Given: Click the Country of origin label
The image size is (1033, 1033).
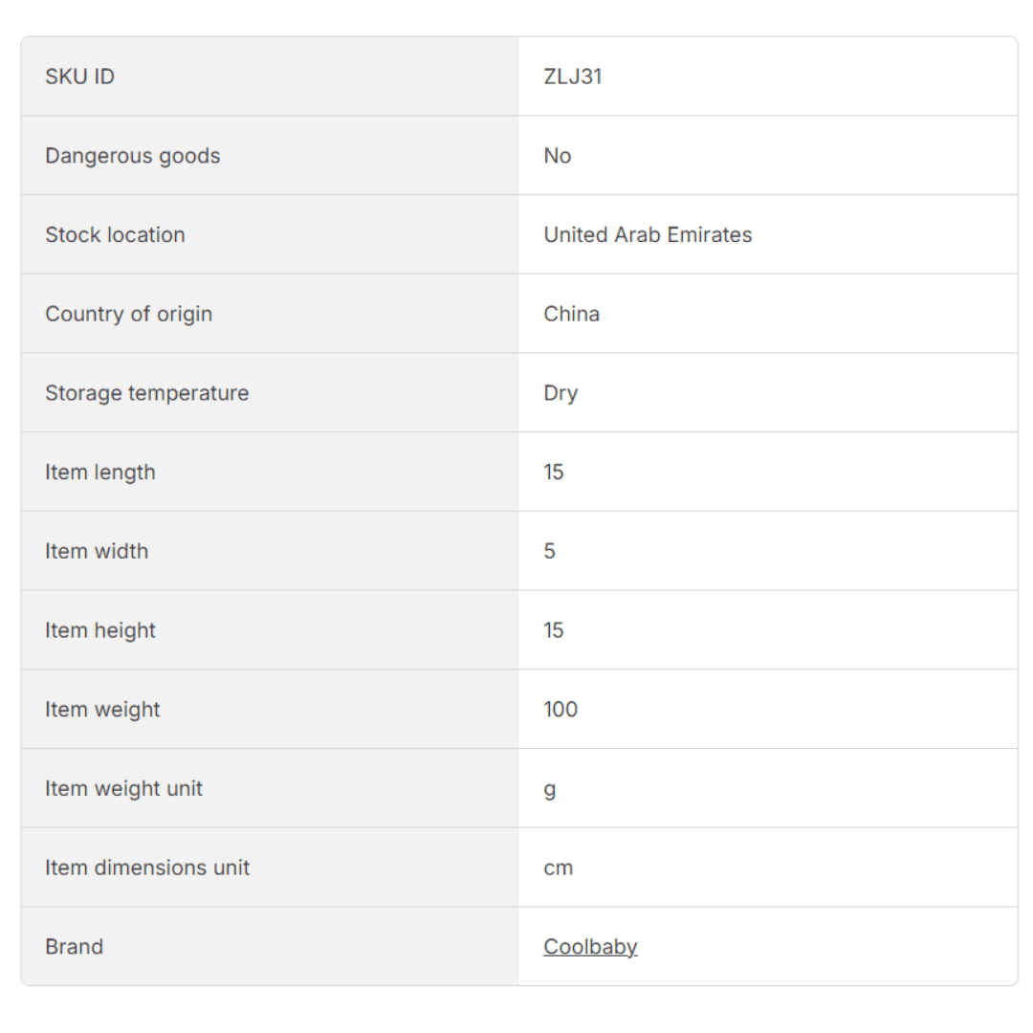Looking at the screenshot, I should pos(128,315).
